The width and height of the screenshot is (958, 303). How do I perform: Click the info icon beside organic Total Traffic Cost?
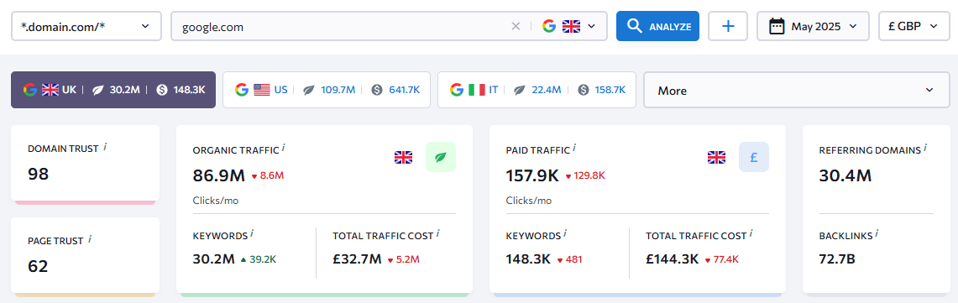pyautogui.click(x=438, y=234)
